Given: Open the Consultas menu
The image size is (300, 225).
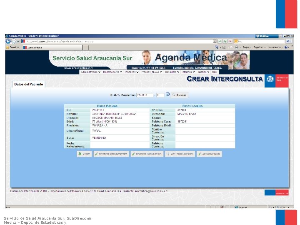Looking at the screenshot, I should tap(172, 72).
